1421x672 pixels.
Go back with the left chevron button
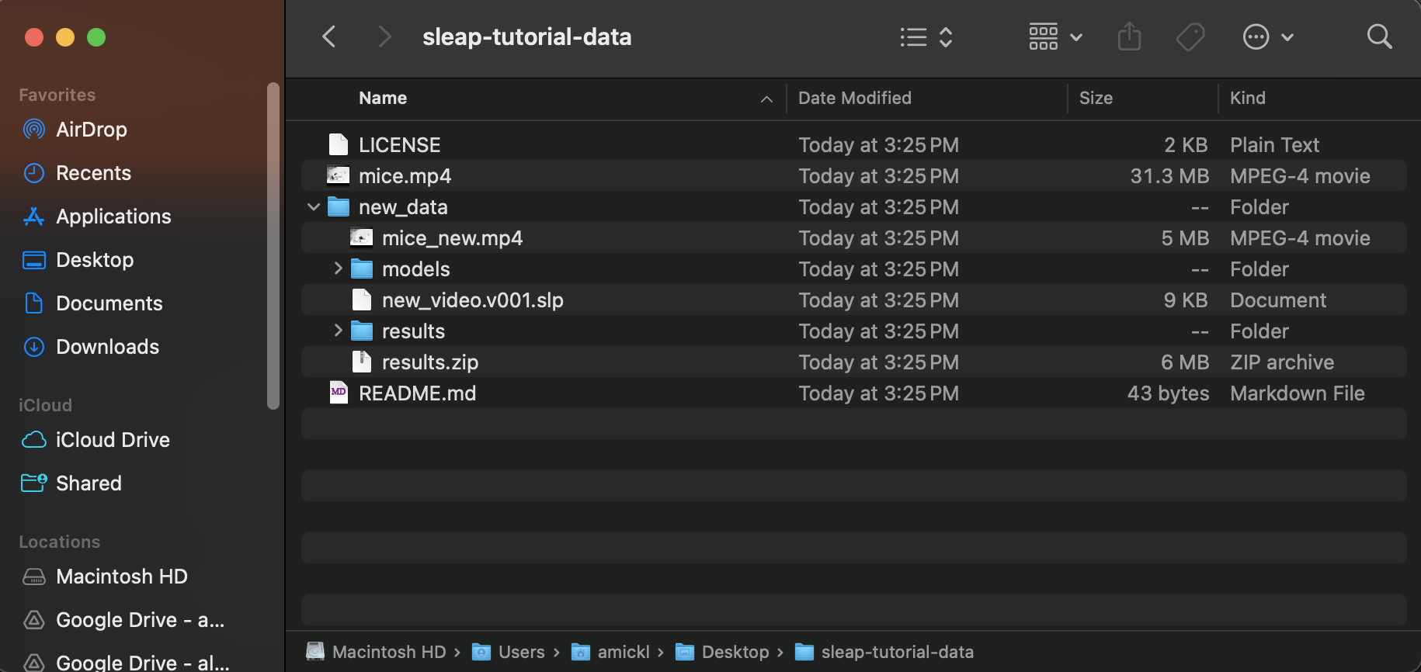(329, 36)
